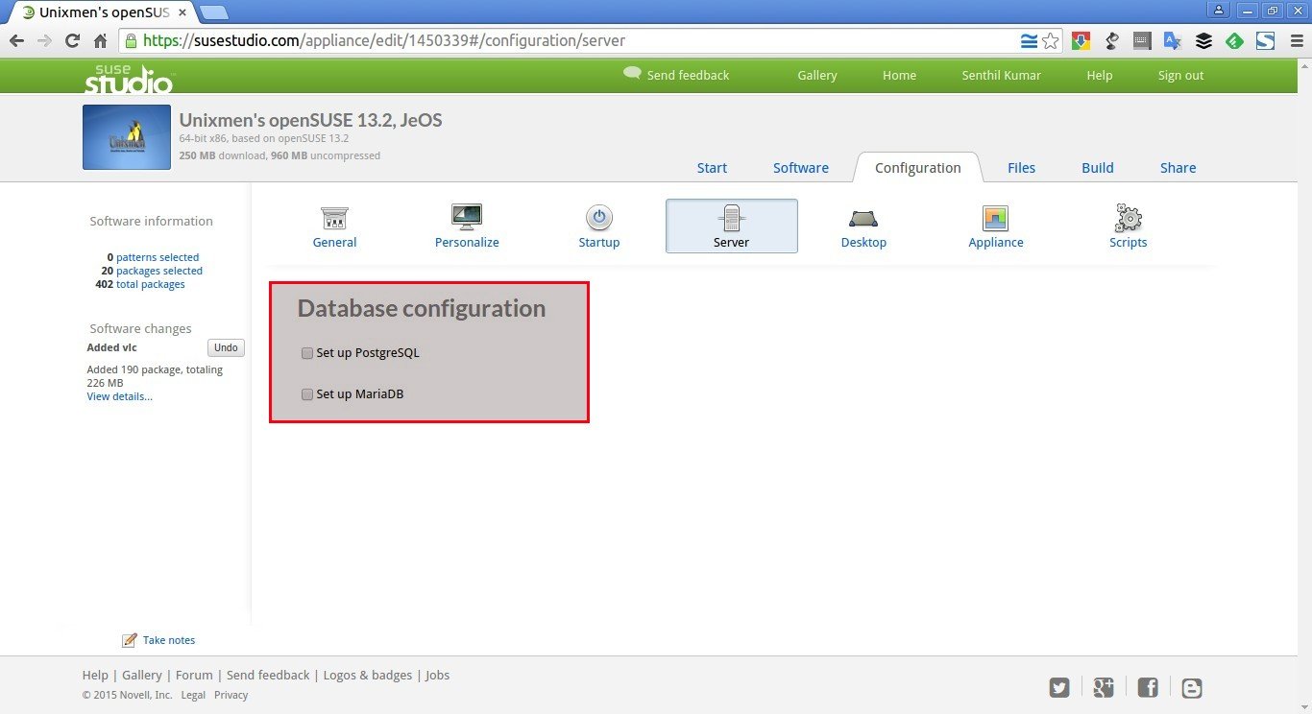Switch to the Software tab
The height and width of the screenshot is (714, 1312).
click(x=801, y=168)
